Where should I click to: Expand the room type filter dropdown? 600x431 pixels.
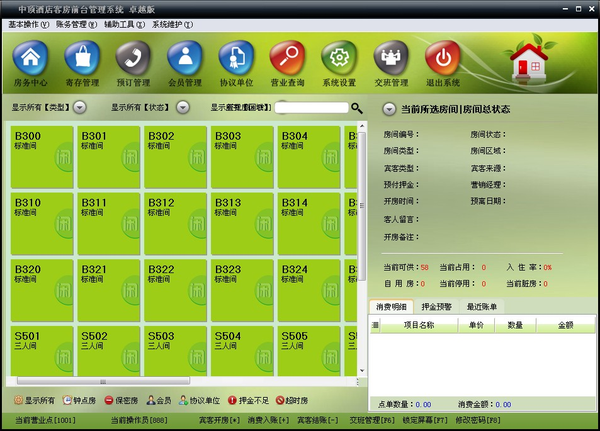click(79, 108)
